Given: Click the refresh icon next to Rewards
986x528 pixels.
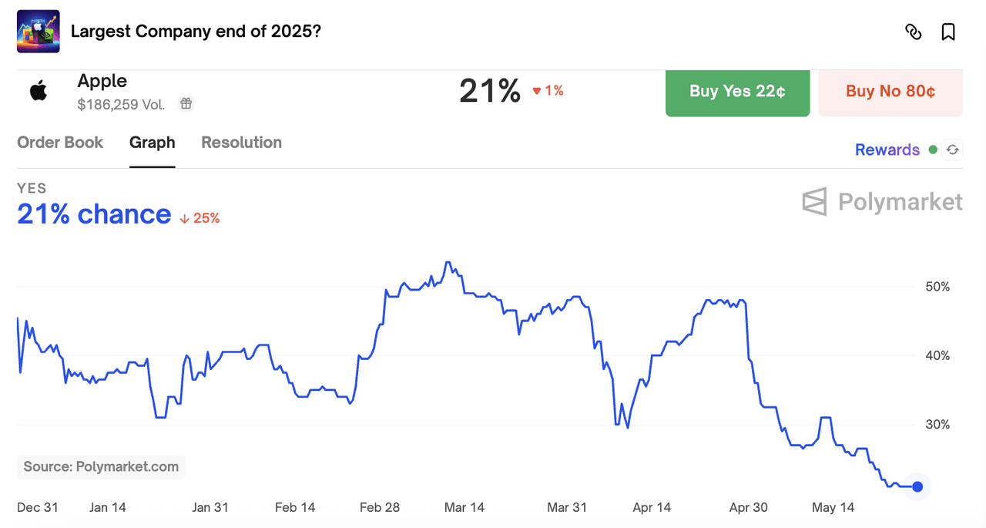Looking at the screenshot, I should click(x=953, y=150).
